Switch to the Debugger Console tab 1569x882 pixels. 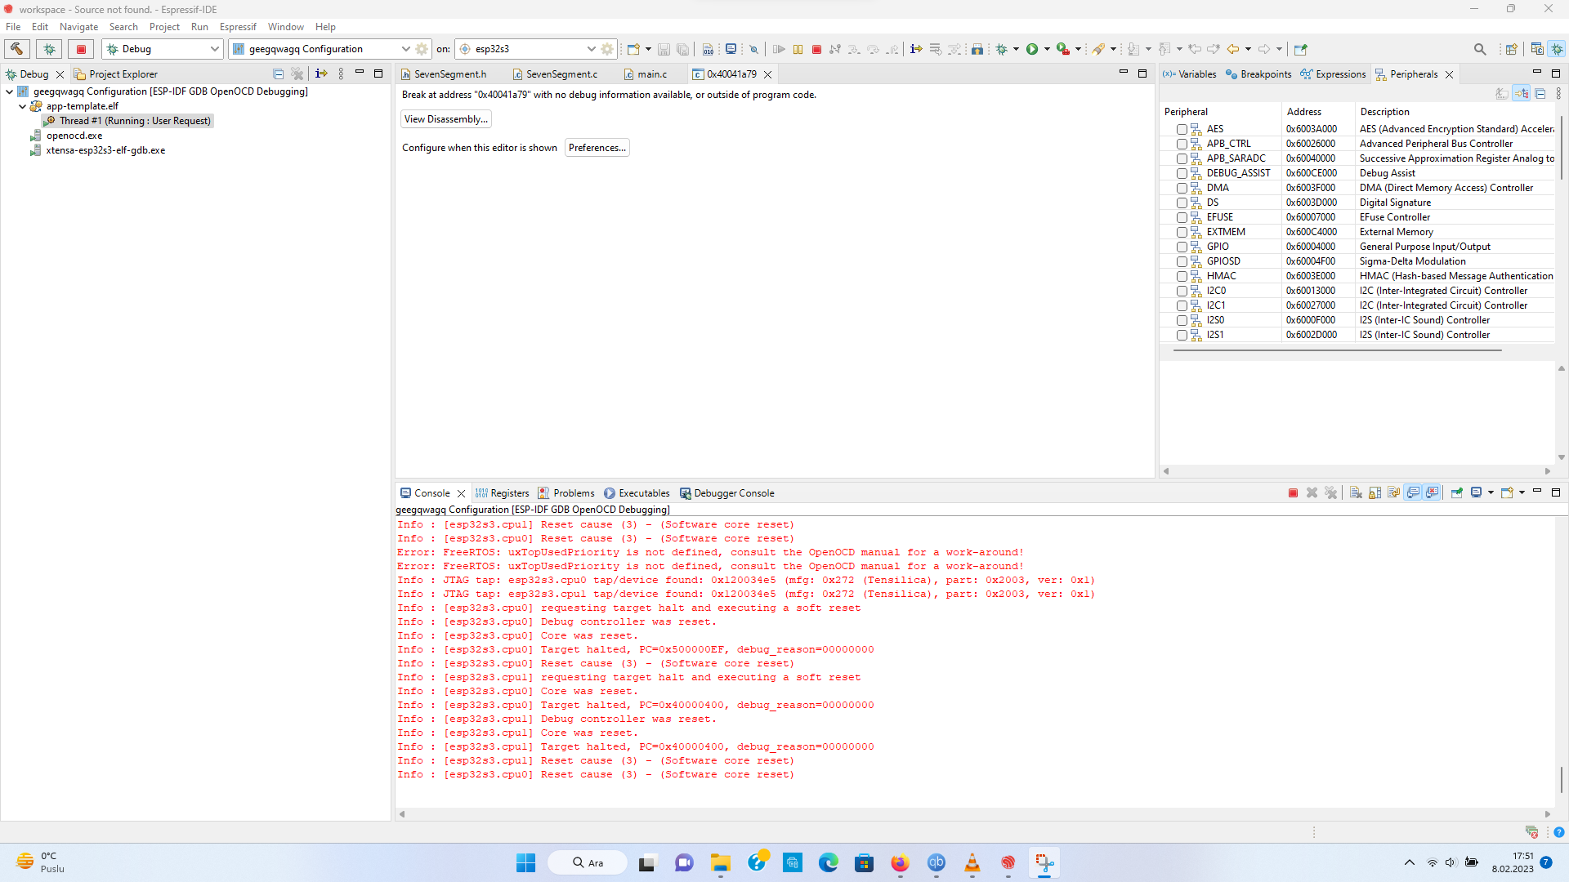727,493
